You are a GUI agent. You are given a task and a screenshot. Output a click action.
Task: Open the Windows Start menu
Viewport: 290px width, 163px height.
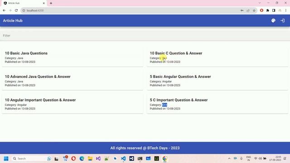(6, 158)
